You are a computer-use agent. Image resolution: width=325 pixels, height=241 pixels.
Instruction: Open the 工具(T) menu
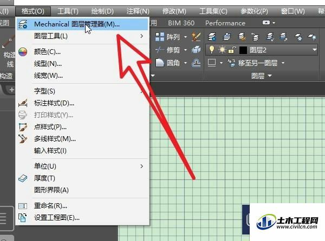coord(68,11)
